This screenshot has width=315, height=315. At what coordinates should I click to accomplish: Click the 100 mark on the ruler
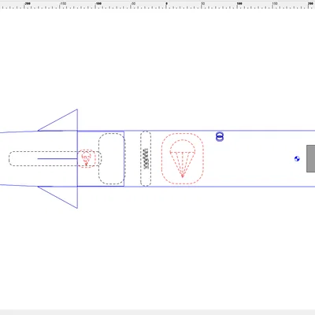tap(239, 4)
